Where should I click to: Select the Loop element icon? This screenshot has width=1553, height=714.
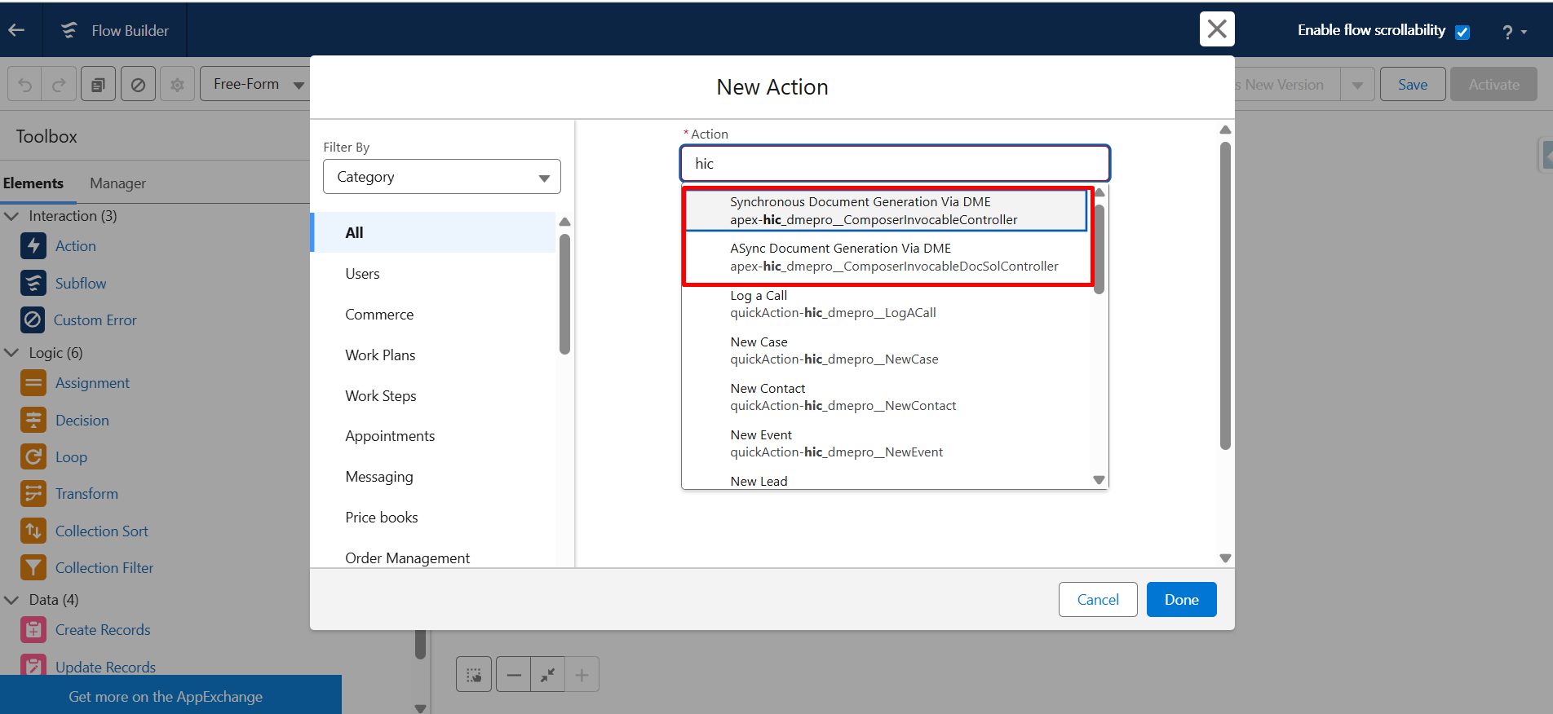point(33,456)
